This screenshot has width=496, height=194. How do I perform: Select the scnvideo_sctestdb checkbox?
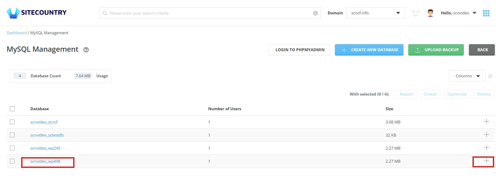coord(12,135)
